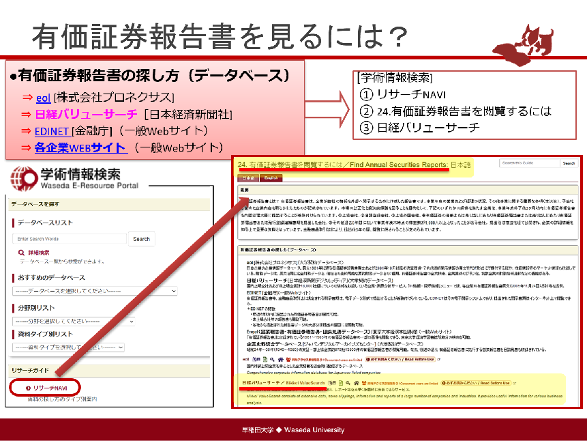Click the text ① リサーチNAVI

coord(403,94)
